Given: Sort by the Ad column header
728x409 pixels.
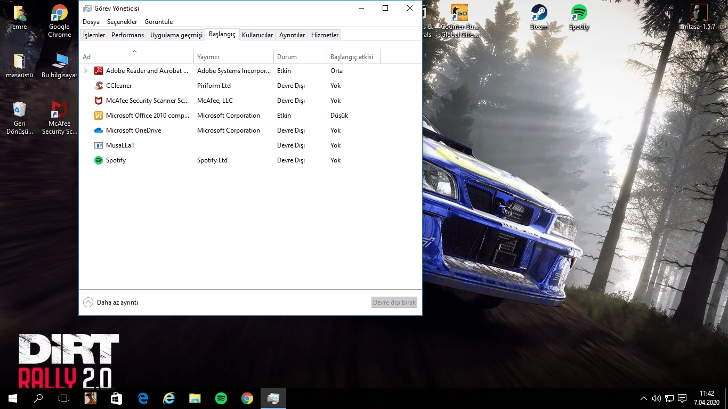Looking at the screenshot, I should tap(136, 56).
